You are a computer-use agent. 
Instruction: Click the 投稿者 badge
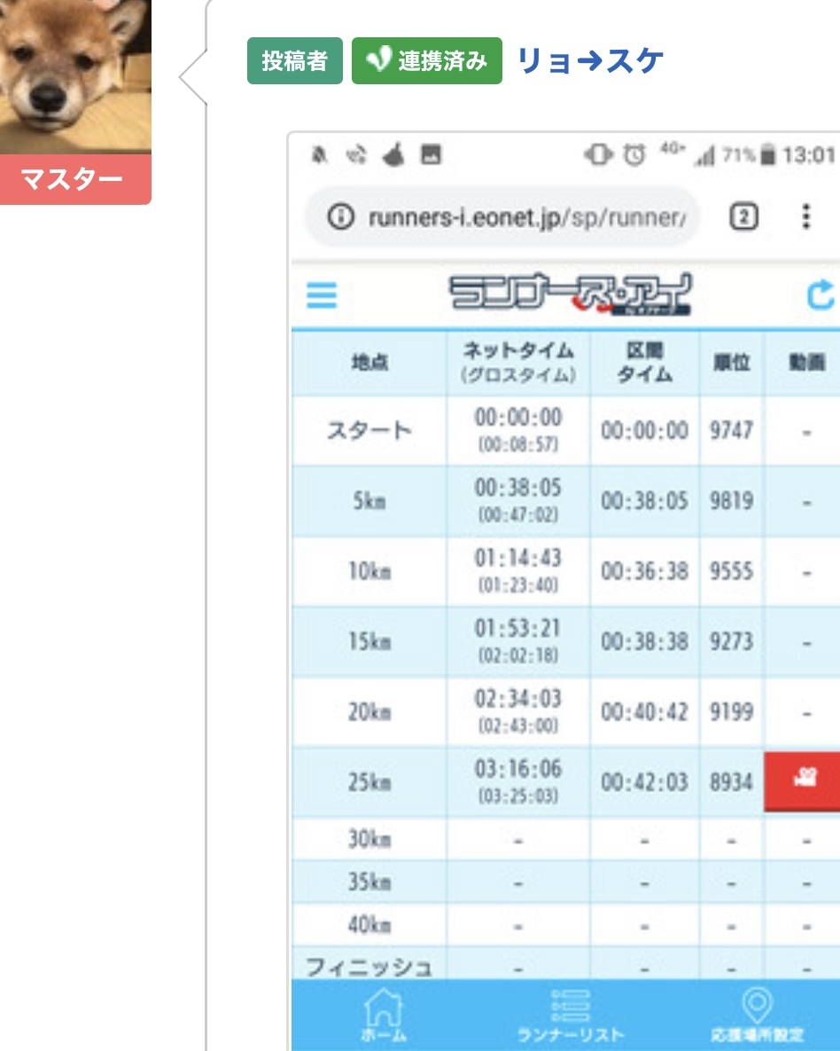click(x=294, y=60)
